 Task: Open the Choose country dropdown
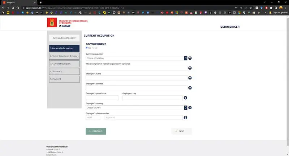pyautogui.click(x=137, y=107)
